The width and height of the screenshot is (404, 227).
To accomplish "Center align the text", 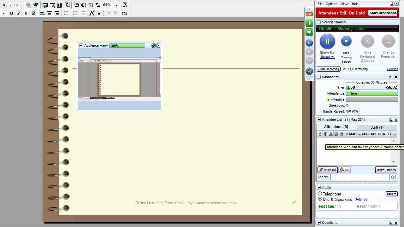I will coord(50,13).
